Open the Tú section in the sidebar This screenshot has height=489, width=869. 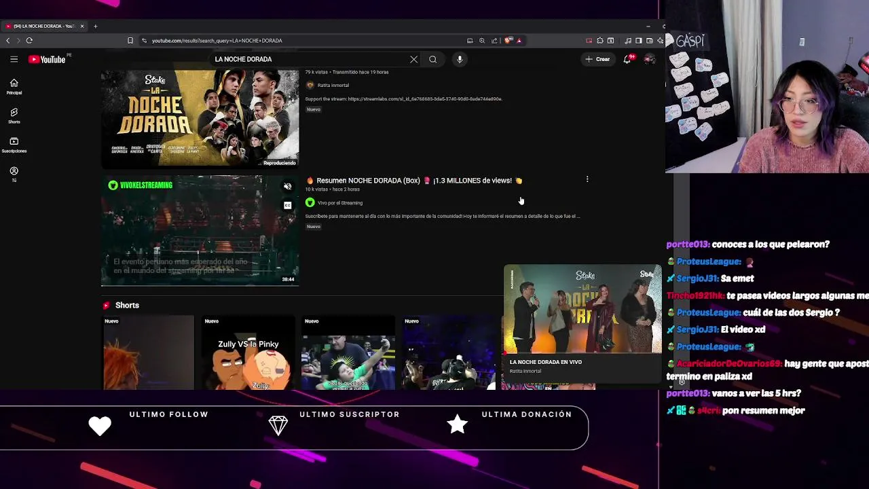point(14,174)
